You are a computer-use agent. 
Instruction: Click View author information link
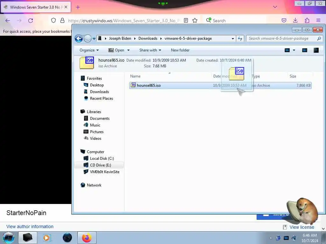click(30, 227)
